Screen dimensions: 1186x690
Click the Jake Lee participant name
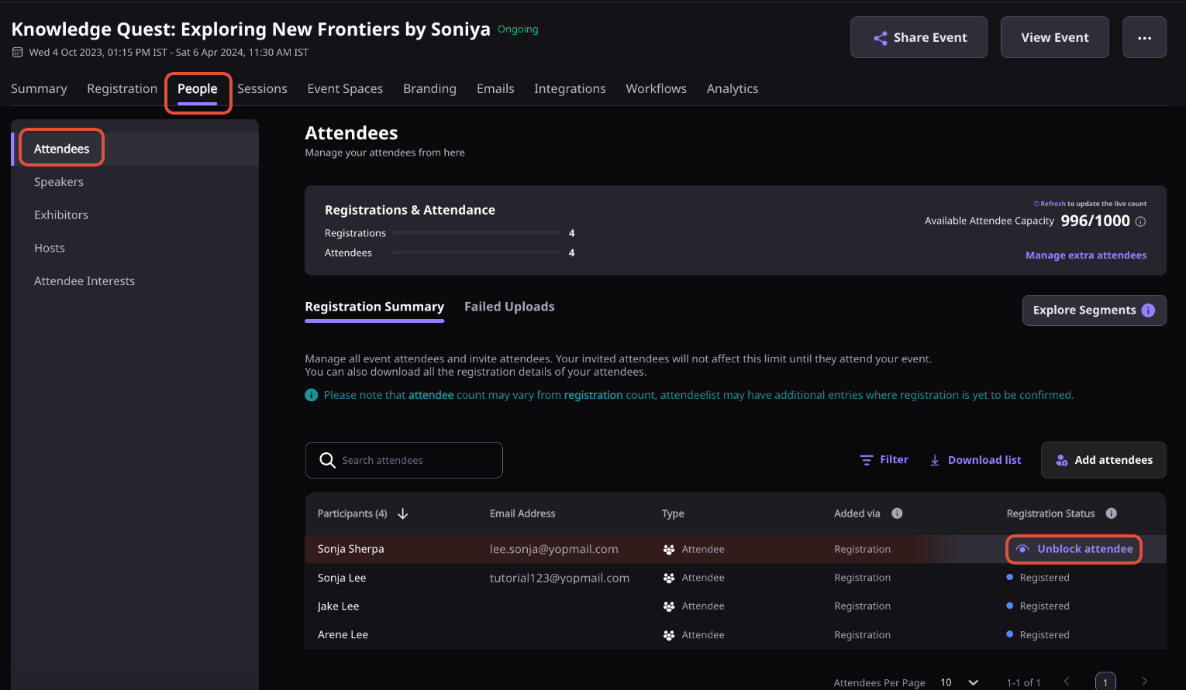click(338, 606)
